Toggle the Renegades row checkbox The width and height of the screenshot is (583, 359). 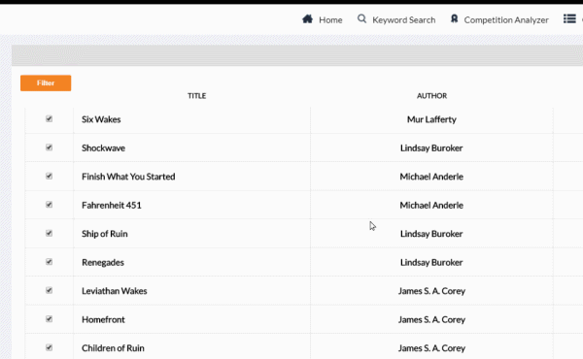[50, 262]
